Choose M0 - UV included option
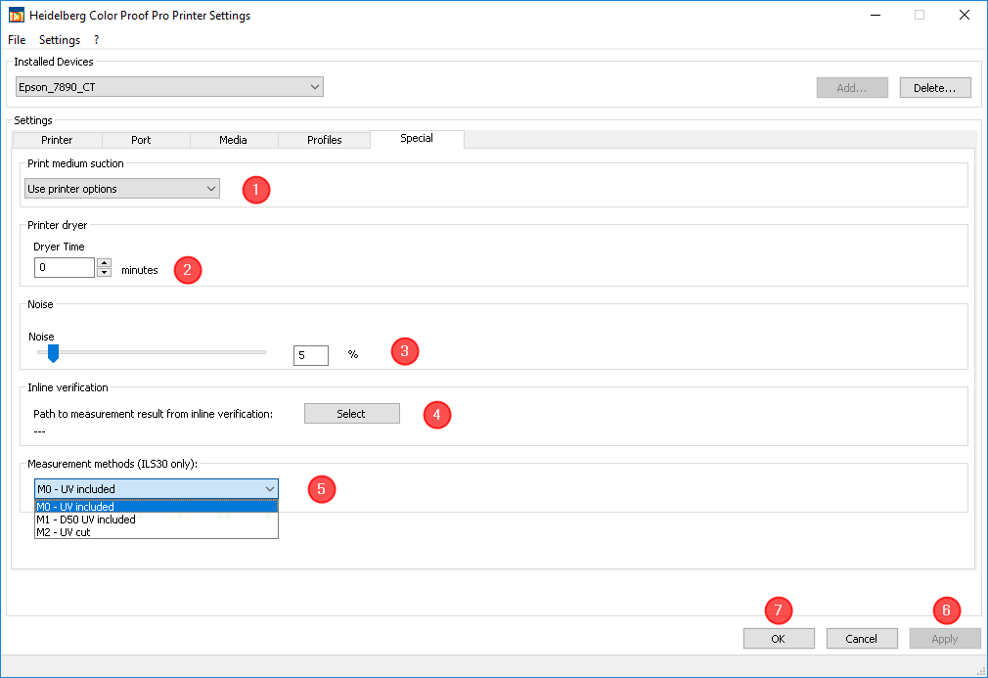 coord(157,507)
